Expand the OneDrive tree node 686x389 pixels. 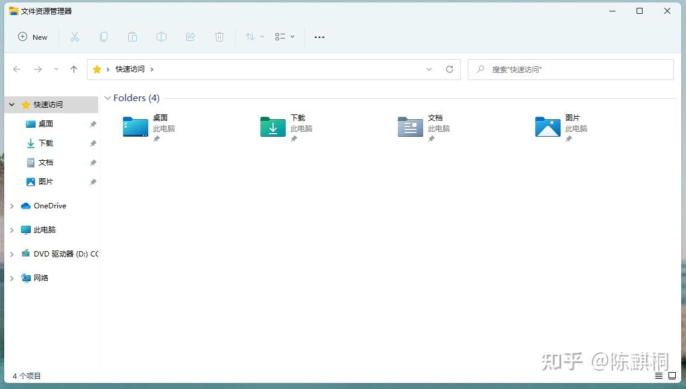[x=12, y=206]
